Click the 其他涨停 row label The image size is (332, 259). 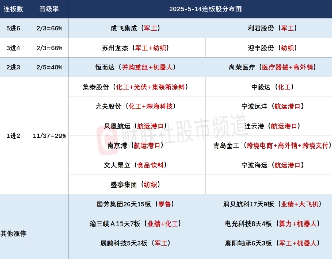(13, 234)
